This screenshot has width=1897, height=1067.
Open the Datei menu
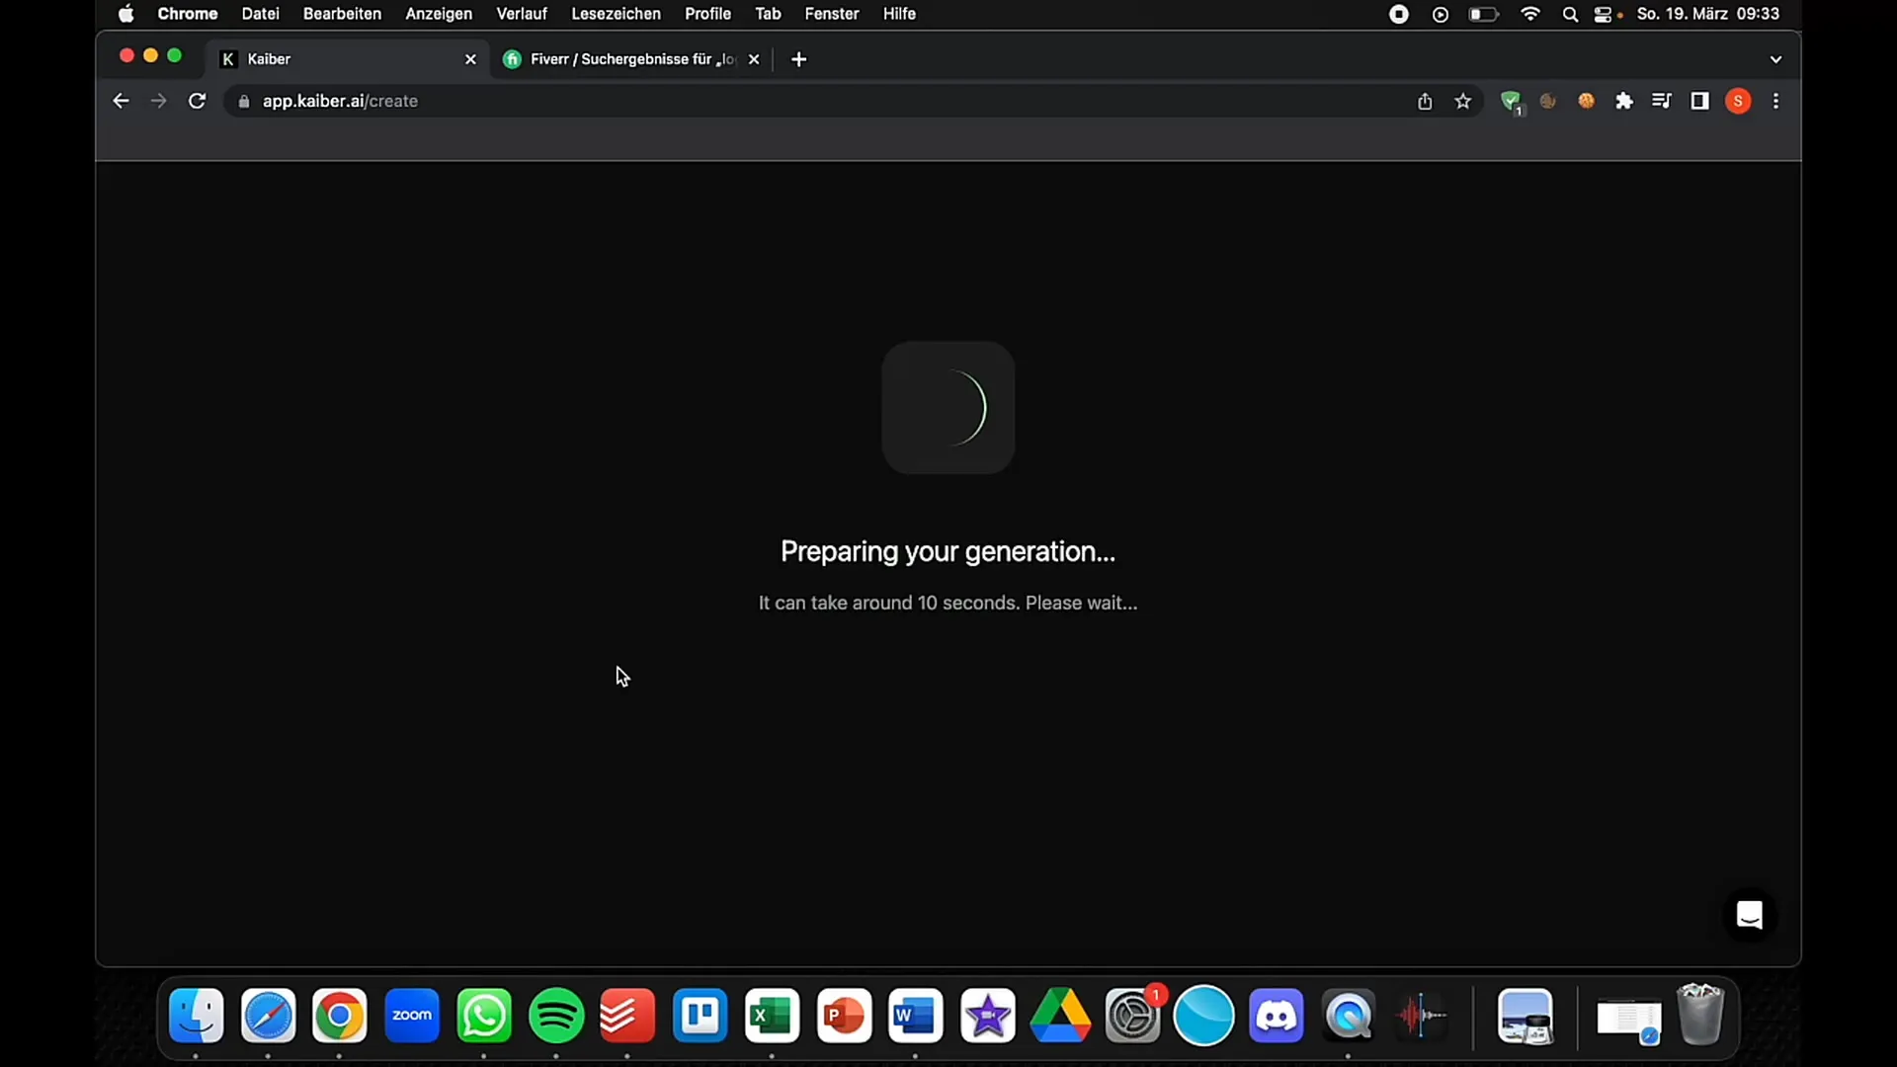[260, 14]
